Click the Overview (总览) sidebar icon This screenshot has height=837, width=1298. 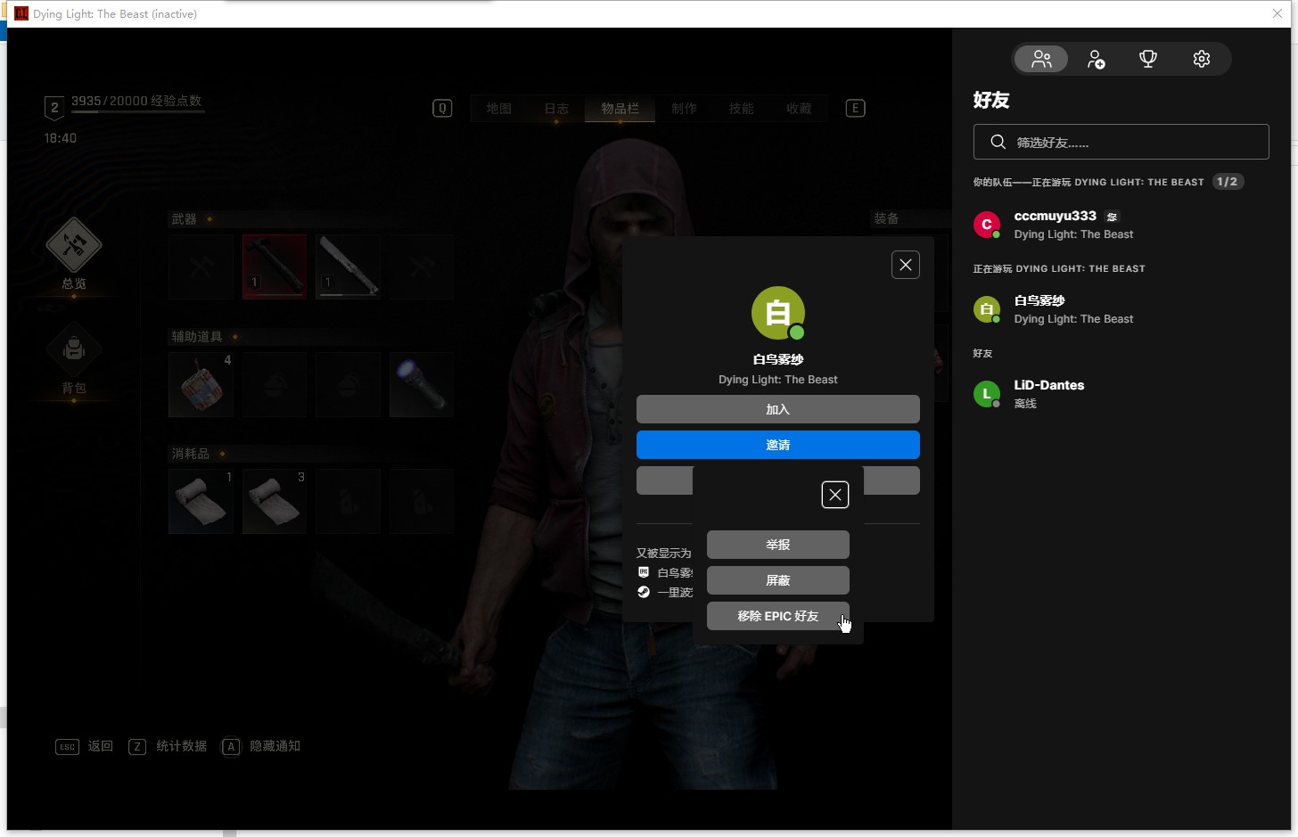74,246
